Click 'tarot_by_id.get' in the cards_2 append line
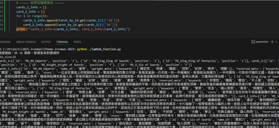 (70, 25)
